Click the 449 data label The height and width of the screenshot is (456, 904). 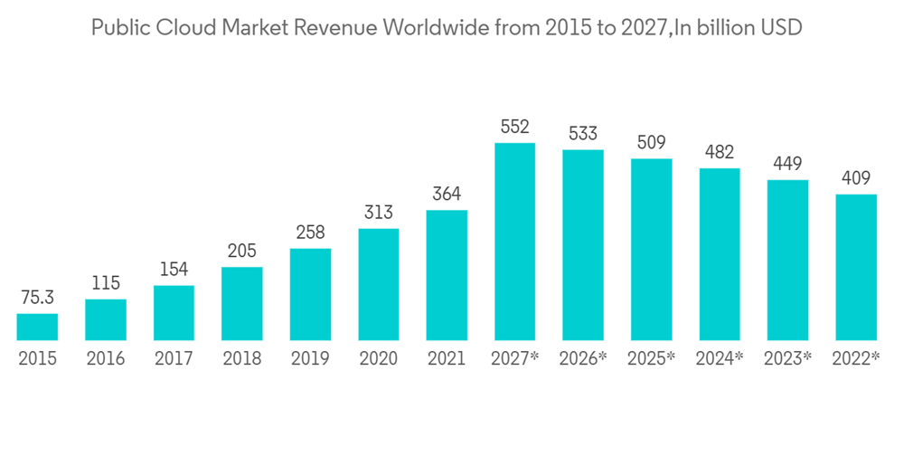[787, 164]
